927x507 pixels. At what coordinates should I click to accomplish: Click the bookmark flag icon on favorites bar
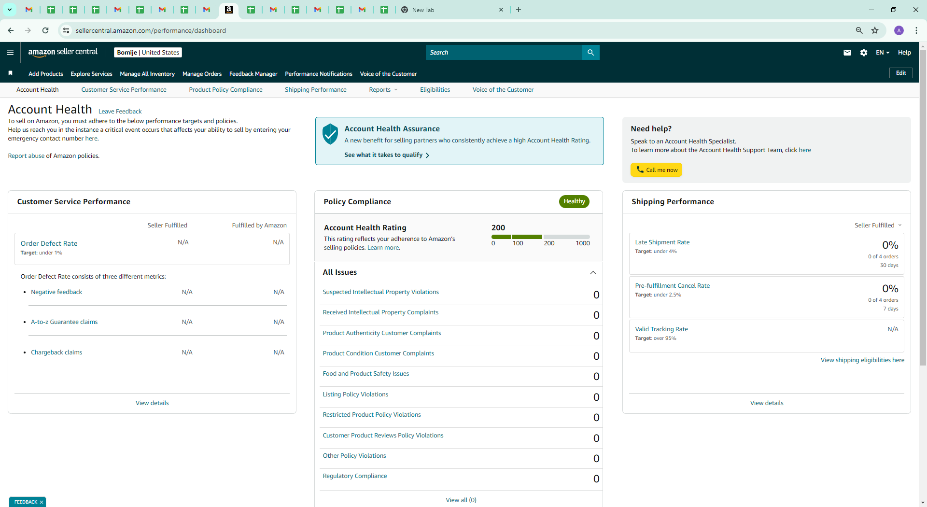click(10, 73)
